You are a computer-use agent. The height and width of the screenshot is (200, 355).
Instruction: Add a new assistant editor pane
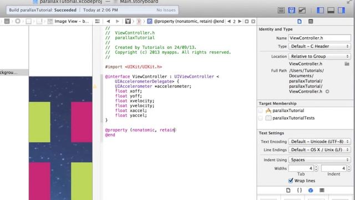pyautogui.click(x=246, y=21)
